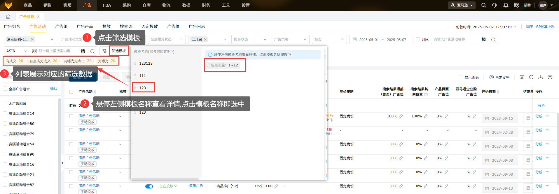The image size is (559, 194).
Task: Select the template named 1231
Action: tap(144, 88)
